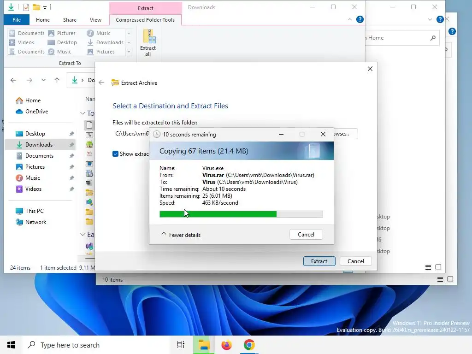Click the Extract all icon in ribbon
Viewport: 472px width, 354px height.
pos(148,42)
